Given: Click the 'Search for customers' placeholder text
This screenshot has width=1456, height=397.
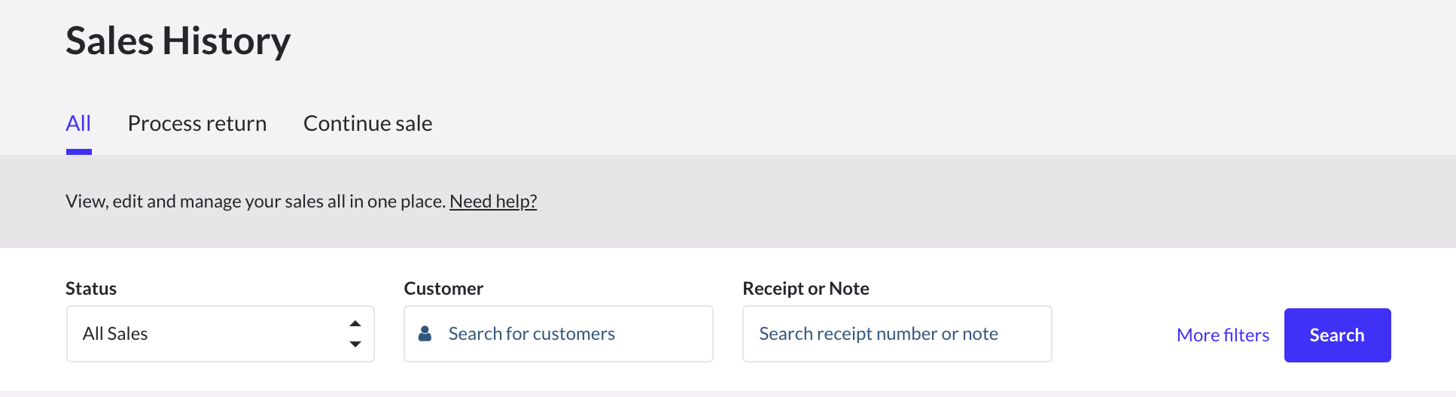Looking at the screenshot, I should [532, 334].
